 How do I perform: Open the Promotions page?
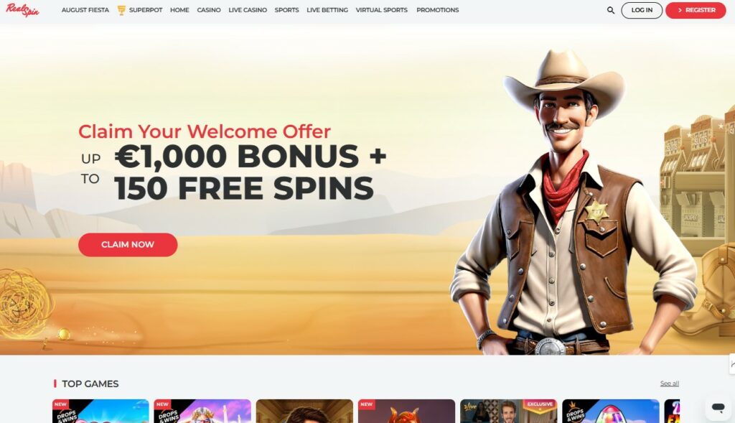(x=437, y=10)
